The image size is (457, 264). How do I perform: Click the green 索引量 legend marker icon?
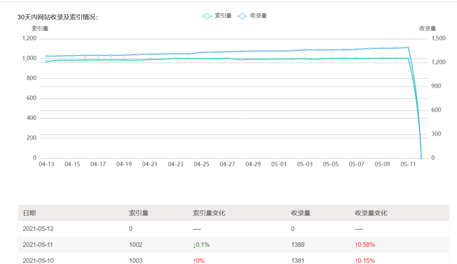(x=207, y=16)
